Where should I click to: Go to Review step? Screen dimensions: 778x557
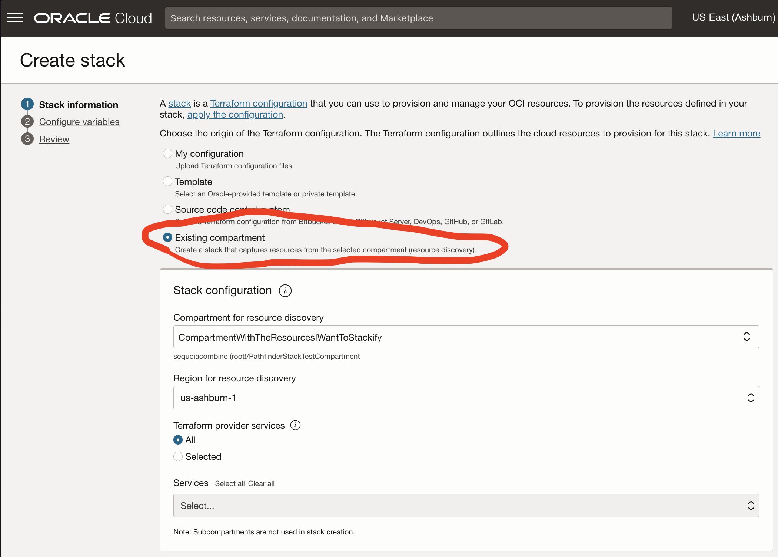(x=54, y=139)
